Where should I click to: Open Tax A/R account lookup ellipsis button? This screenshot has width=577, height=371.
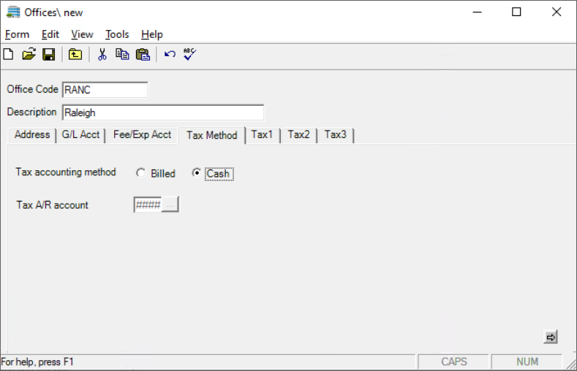point(170,205)
